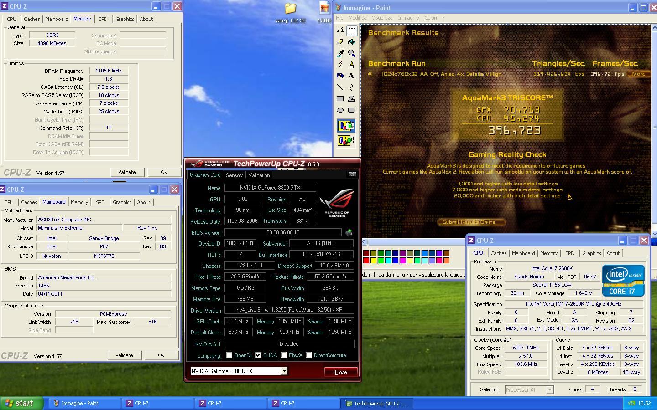Select the Brush tool in Paint

(x=352, y=65)
